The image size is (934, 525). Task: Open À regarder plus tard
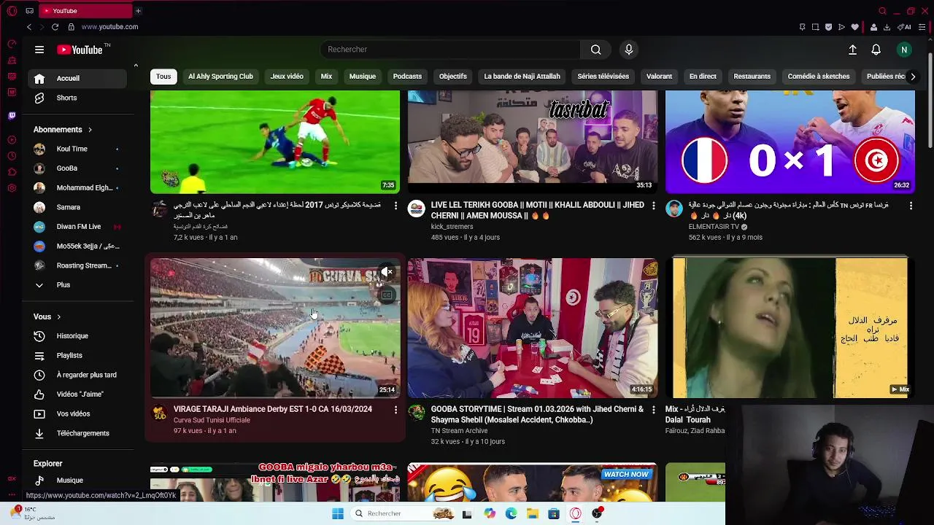pyautogui.click(x=79, y=375)
